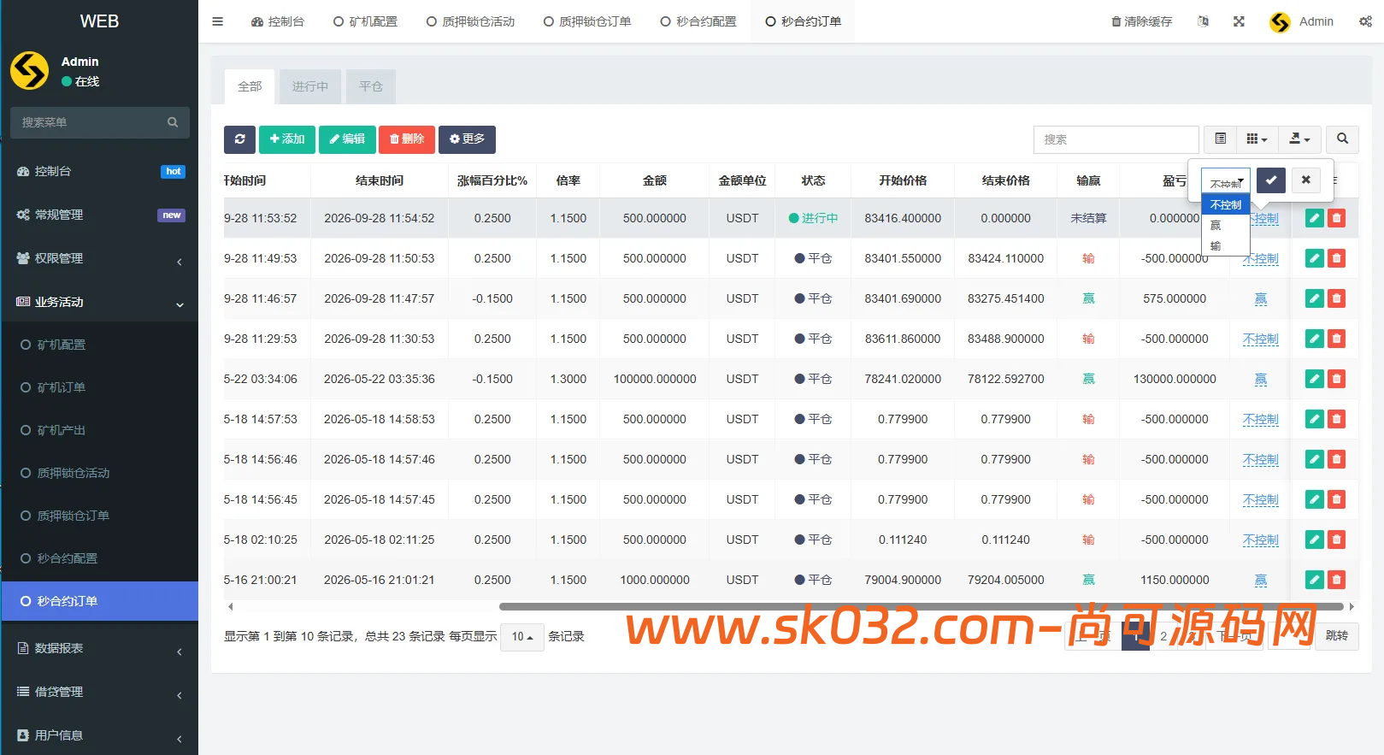Image resolution: width=1384 pixels, height=755 pixels.
Task: Open the 秒合约配置 tab in top bar
Action: point(698,21)
